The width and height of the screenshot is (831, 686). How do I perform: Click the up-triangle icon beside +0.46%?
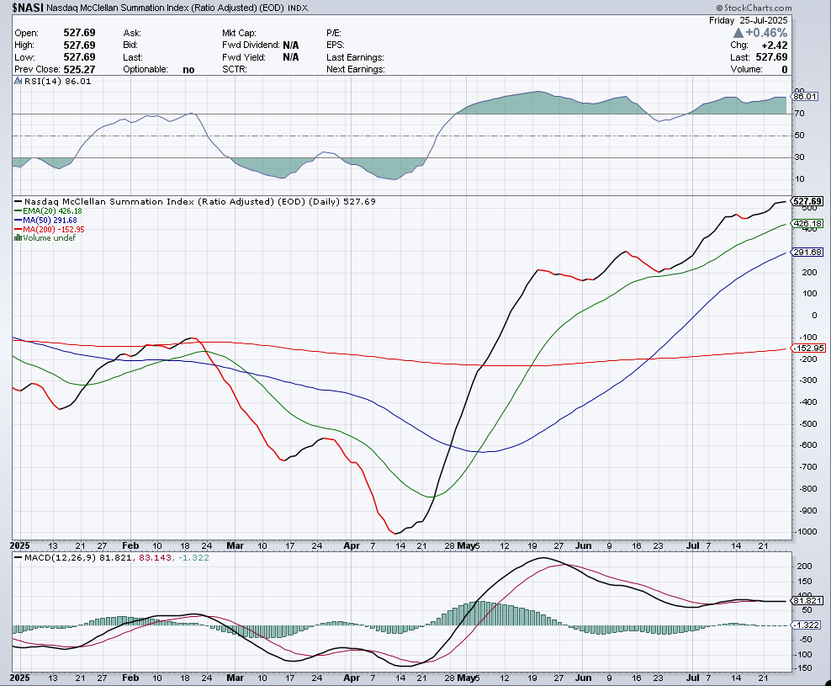738,33
